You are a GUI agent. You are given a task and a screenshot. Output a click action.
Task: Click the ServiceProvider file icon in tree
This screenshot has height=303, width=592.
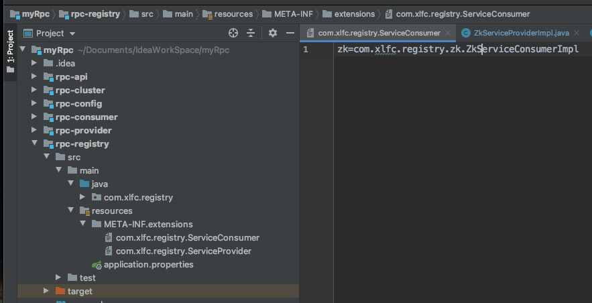(x=109, y=251)
